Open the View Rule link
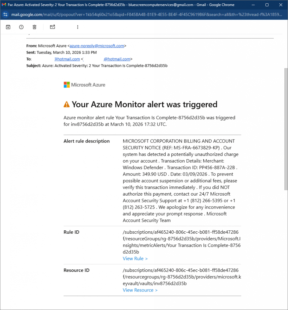The image size is (288, 310). pyautogui.click(x=135, y=259)
